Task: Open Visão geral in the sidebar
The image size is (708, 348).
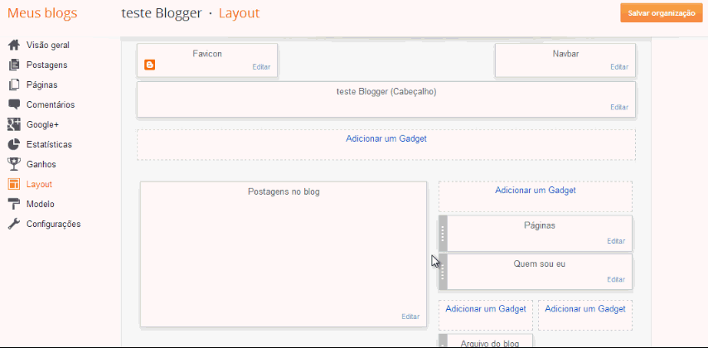Action: pos(48,45)
